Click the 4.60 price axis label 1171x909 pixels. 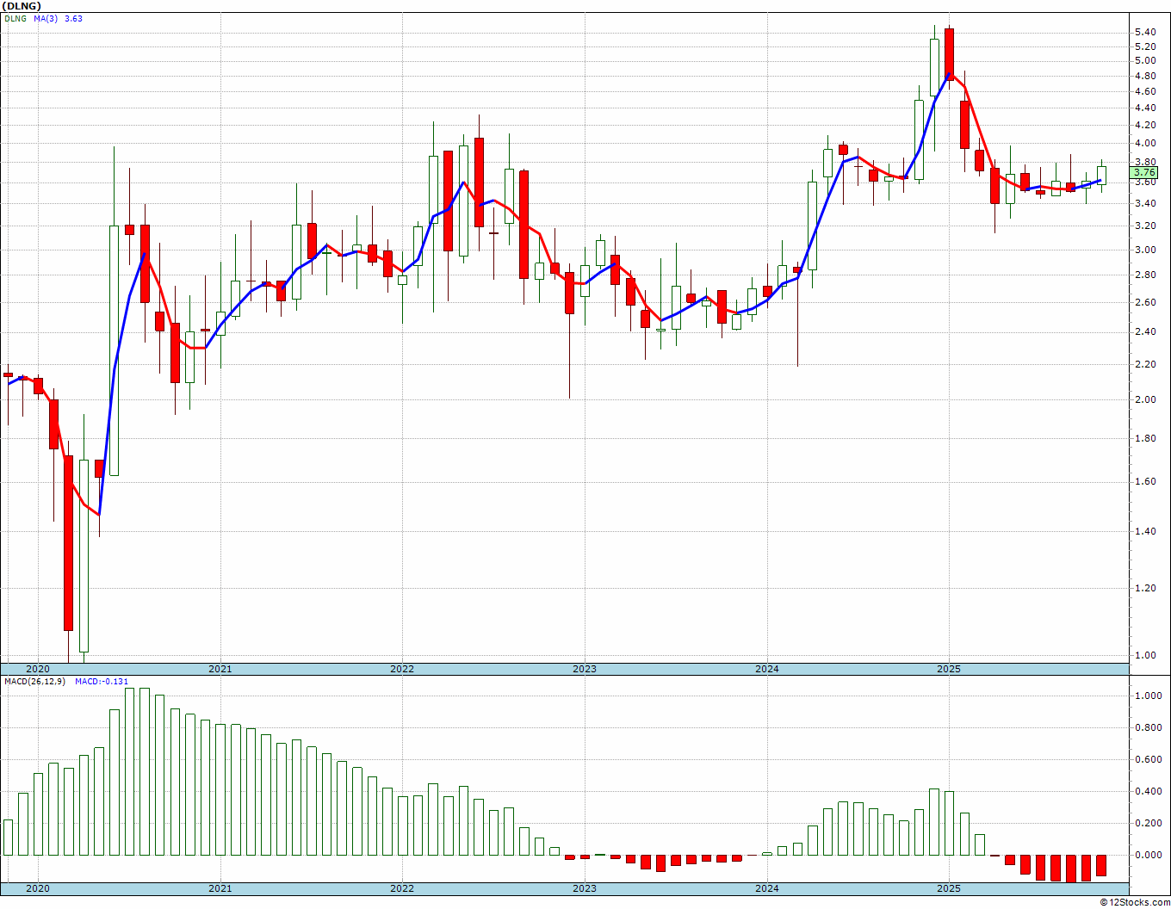[x=1145, y=91]
